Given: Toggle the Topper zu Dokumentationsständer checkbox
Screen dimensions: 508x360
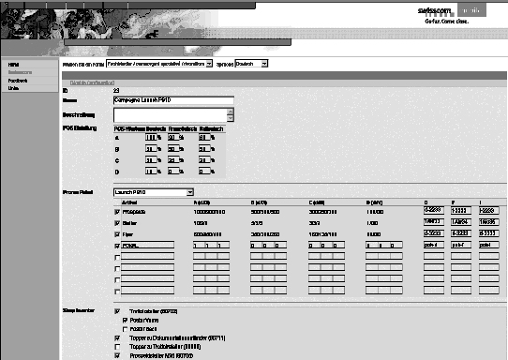Looking at the screenshot, I should (x=117, y=337).
